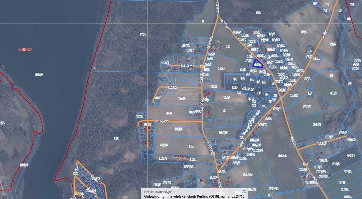Select parcel 100/31
This screenshot has width=362, height=199.
(x=223, y=133)
